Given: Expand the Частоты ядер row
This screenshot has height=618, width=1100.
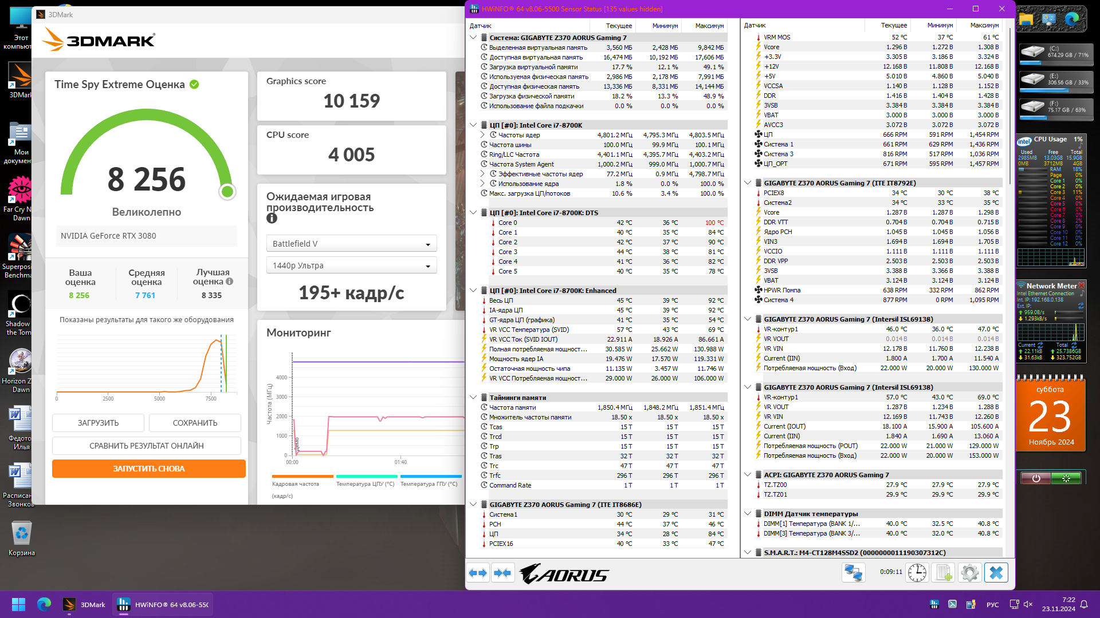Looking at the screenshot, I should 482,135.
